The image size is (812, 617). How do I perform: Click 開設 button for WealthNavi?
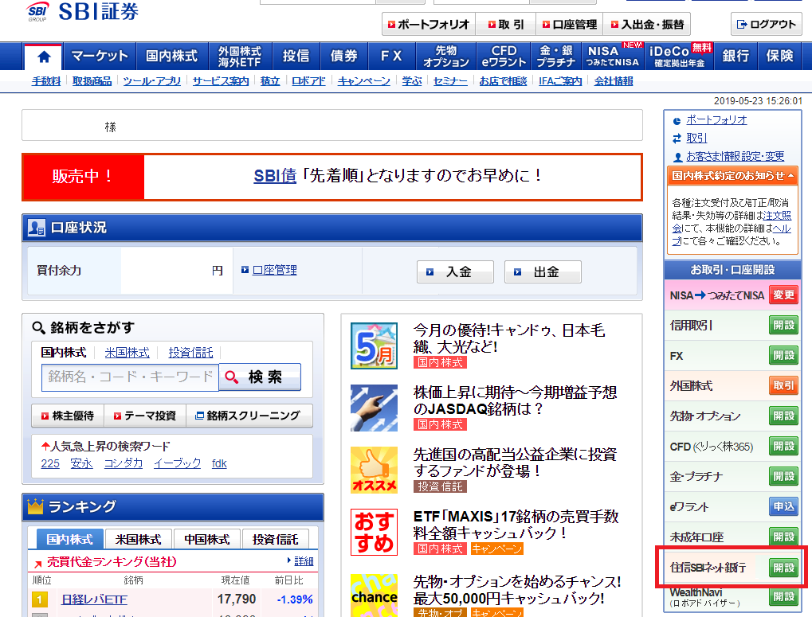point(783,597)
